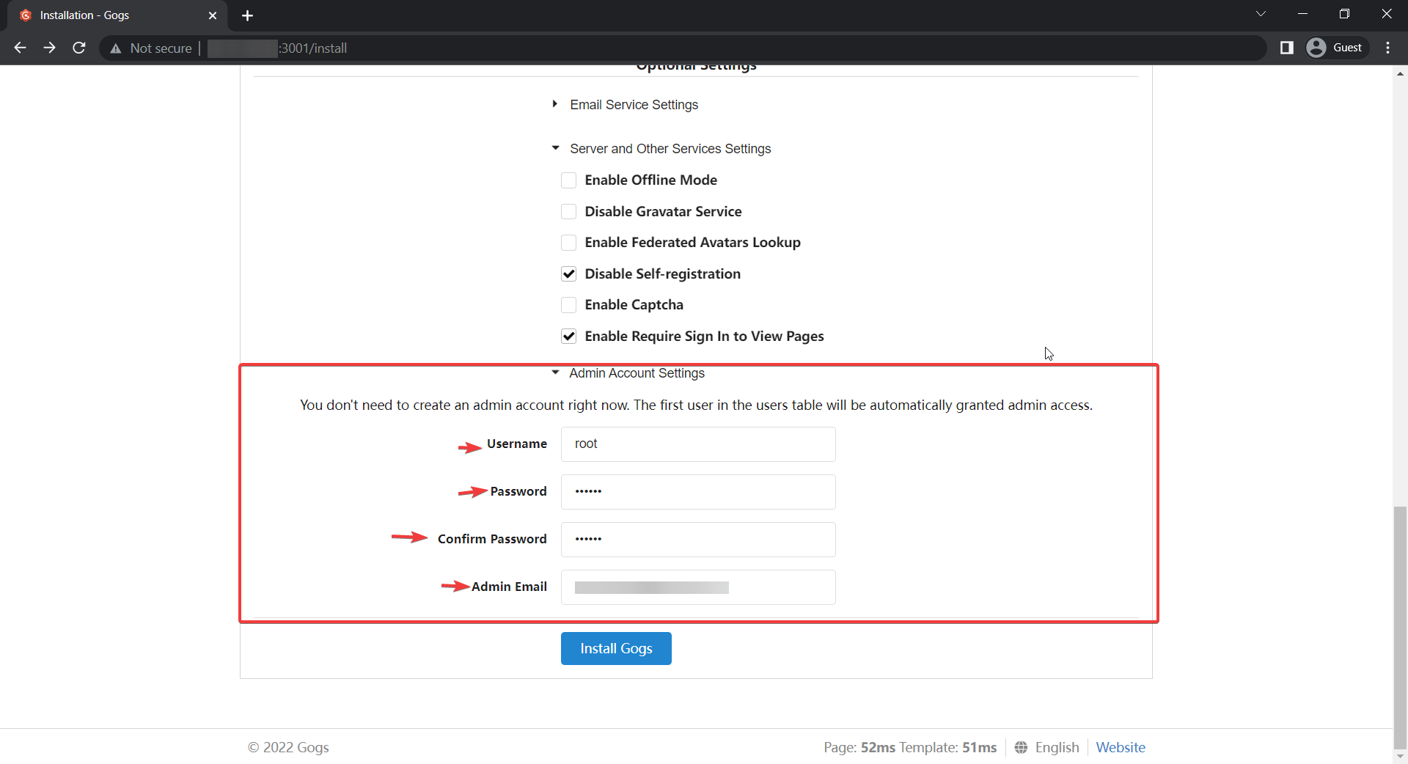Uncheck Disable Self-registration
This screenshot has width=1408, height=764.
568,274
